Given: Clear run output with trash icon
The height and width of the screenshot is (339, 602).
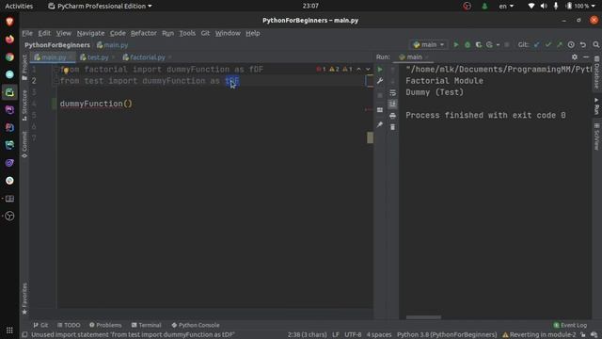Looking at the screenshot, I should click(x=392, y=127).
